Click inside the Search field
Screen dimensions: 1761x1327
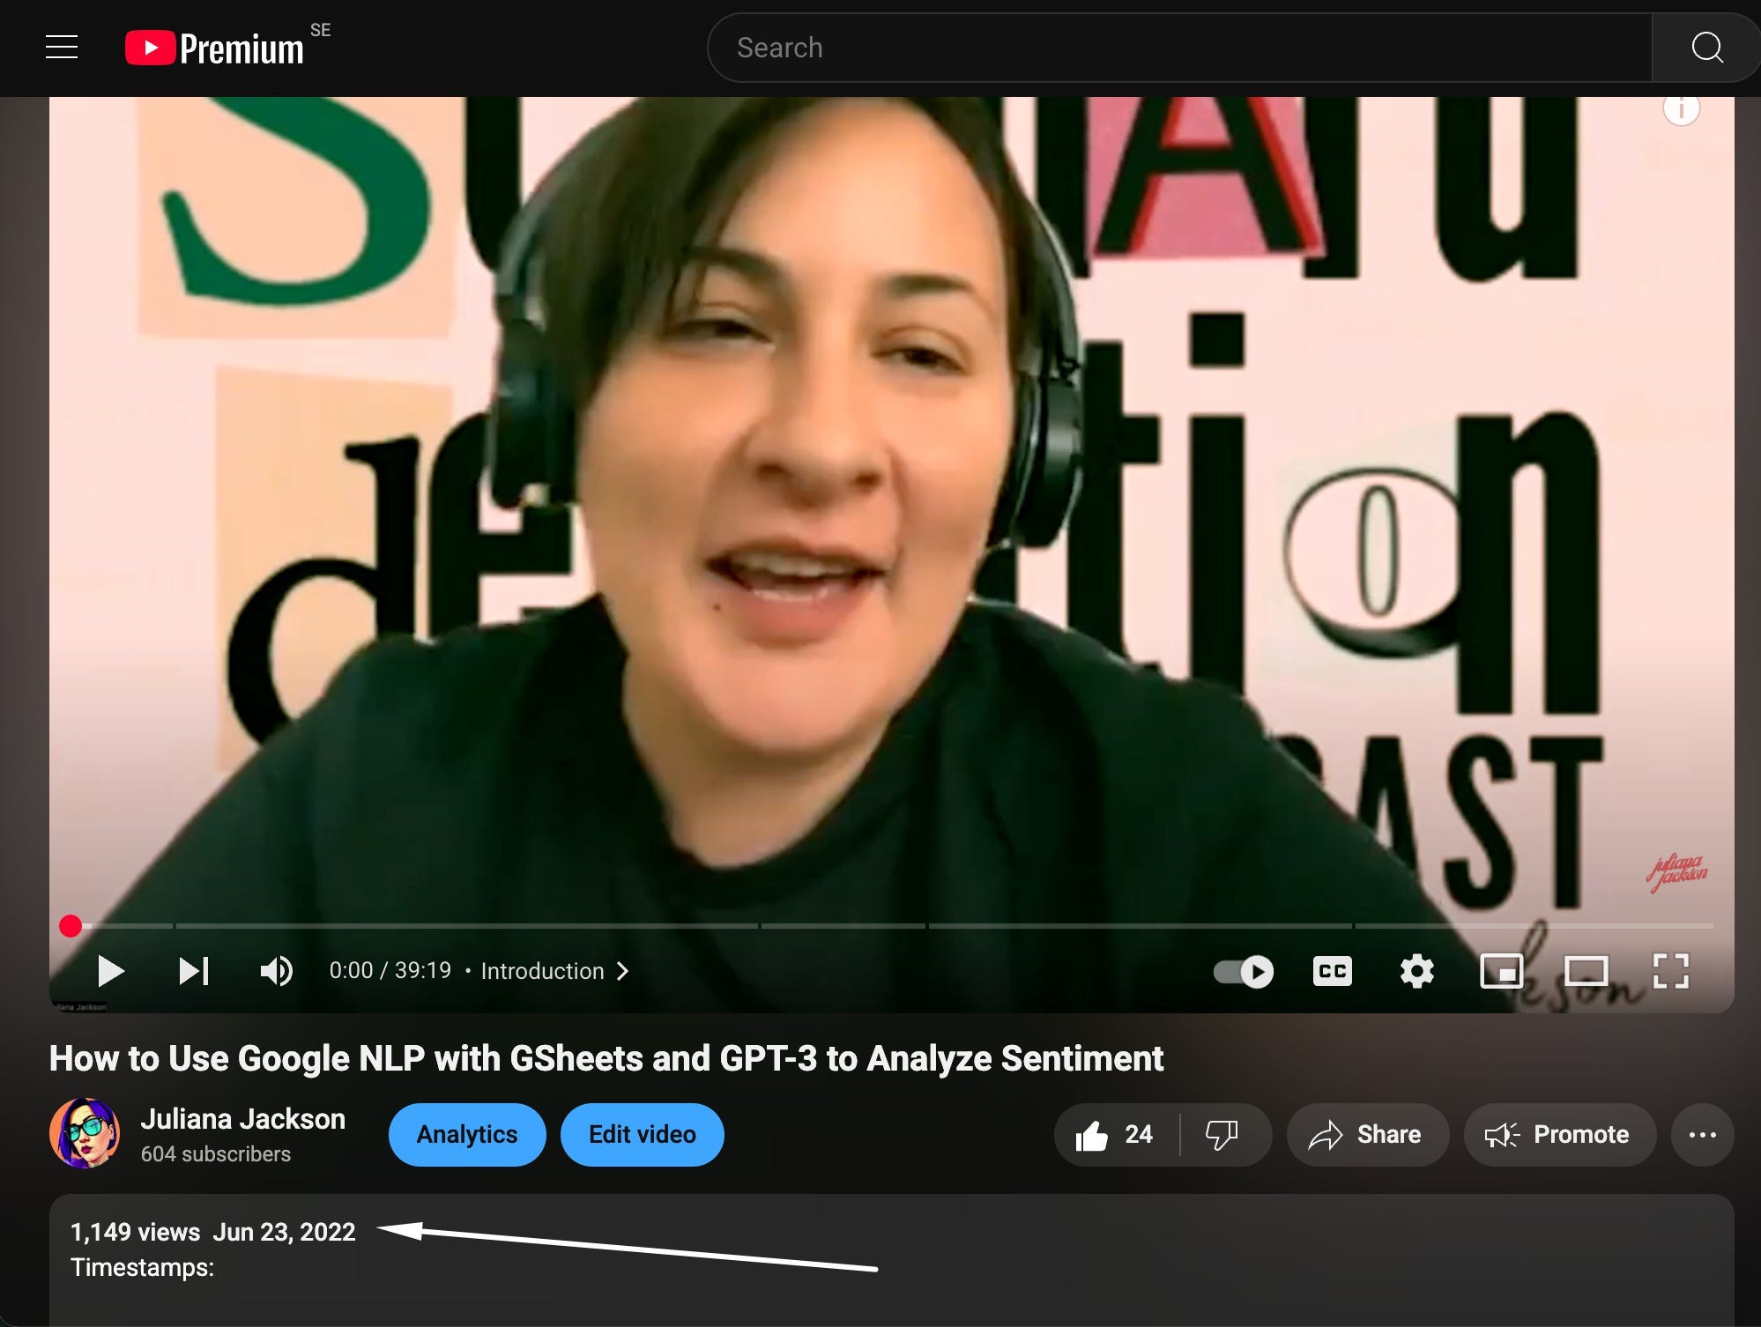pos(1178,48)
